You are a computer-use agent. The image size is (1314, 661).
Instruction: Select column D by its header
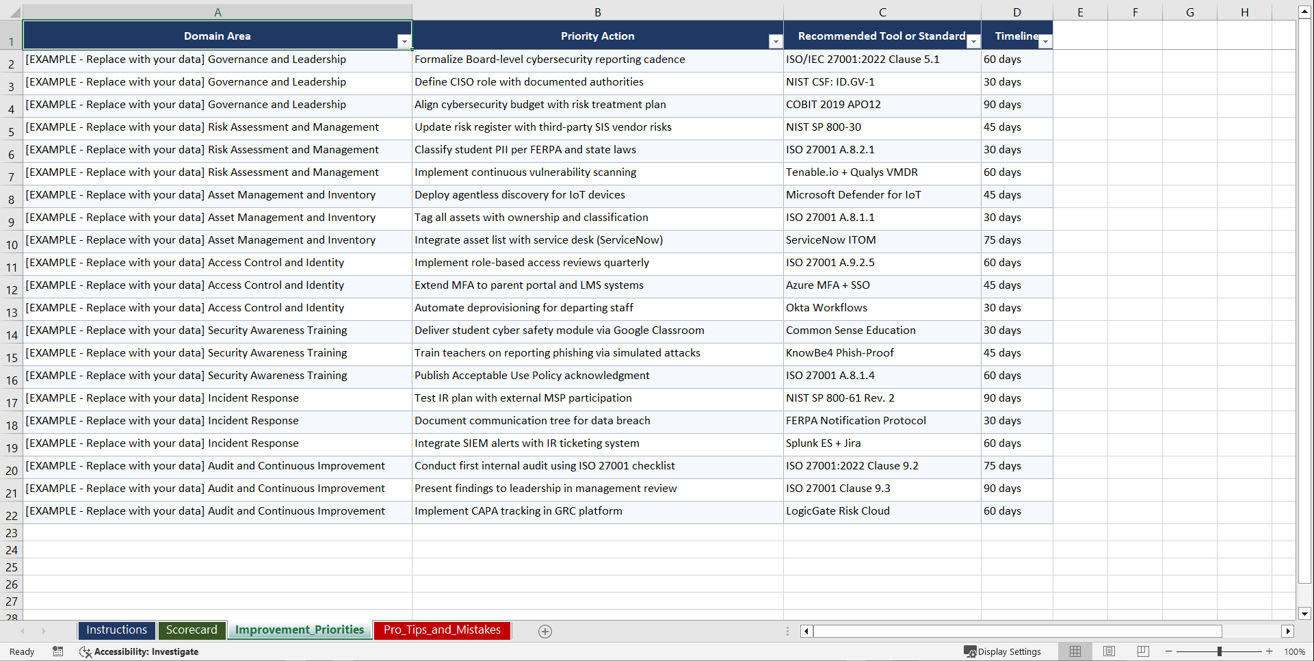pos(1017,12)
